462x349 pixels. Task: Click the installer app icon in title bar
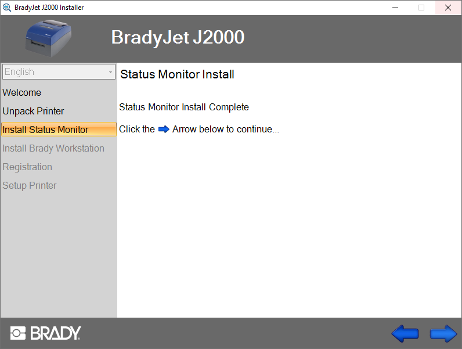tap(7, 8)
